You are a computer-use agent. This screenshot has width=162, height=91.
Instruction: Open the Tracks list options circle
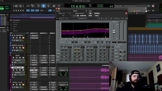click(x=7, y=15)
